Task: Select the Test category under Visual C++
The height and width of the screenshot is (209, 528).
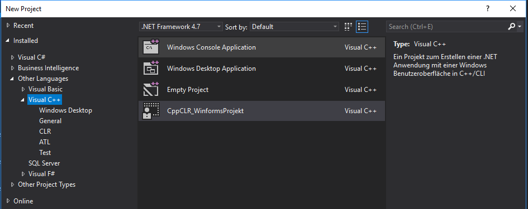Action: tap(45, 153)
